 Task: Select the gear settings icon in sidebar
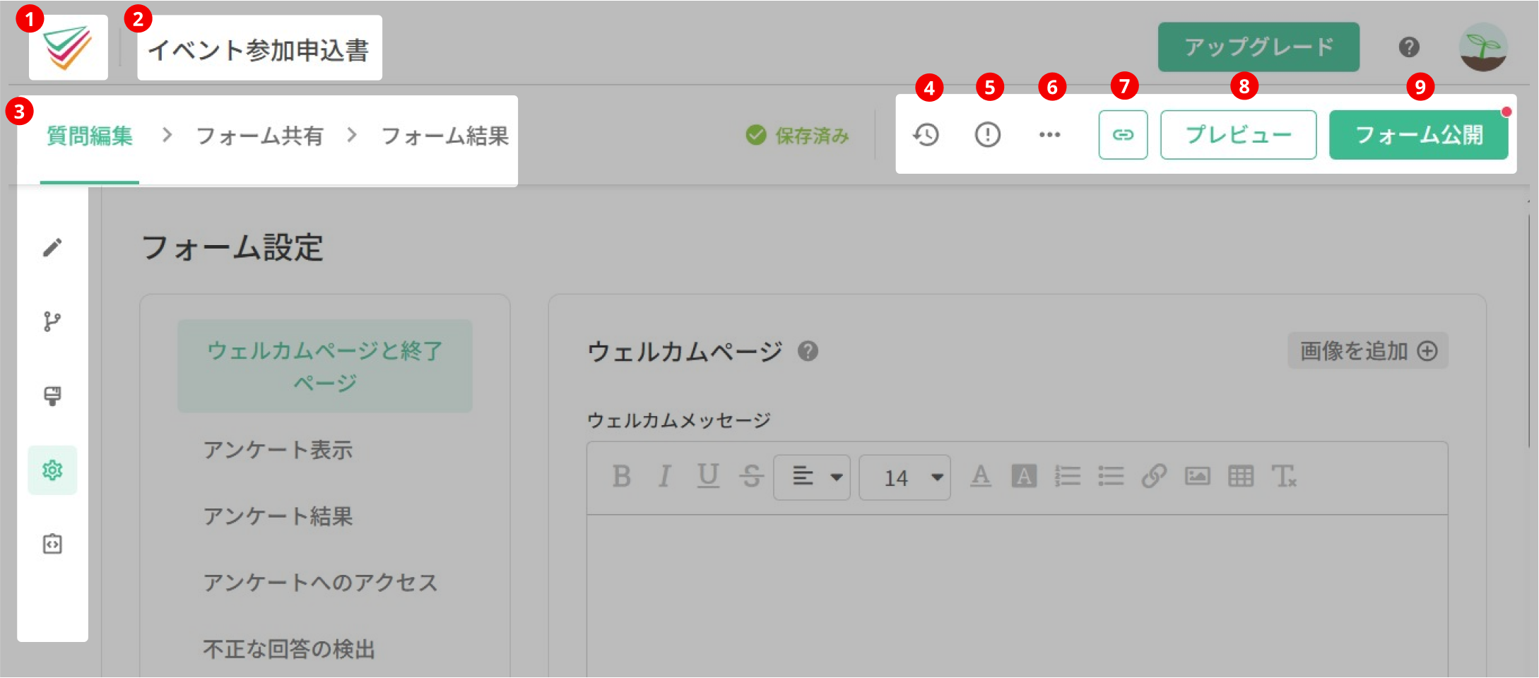pos(52,470)
